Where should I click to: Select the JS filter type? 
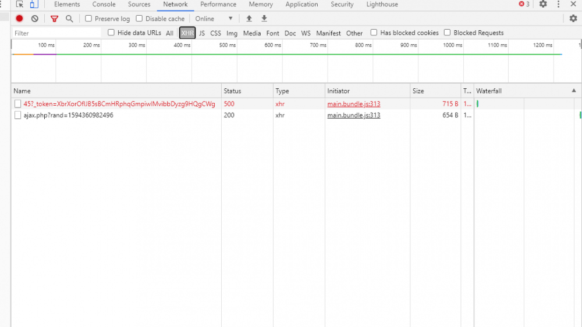(x=201, y=33)
